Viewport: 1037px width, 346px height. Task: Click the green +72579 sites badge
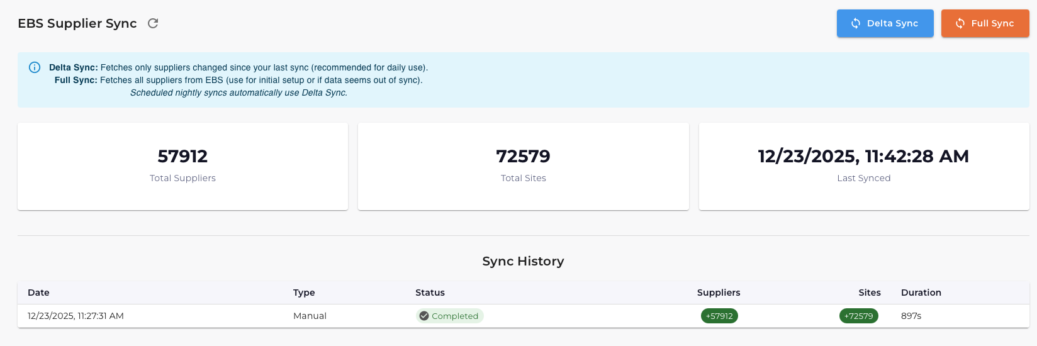click(858, 316)
